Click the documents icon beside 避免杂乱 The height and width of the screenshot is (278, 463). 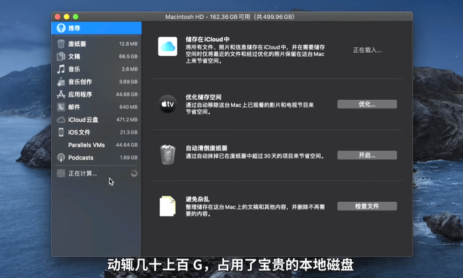167,206
